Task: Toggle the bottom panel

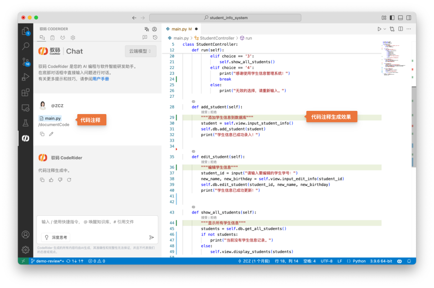Action: click(x=400, y=18)
